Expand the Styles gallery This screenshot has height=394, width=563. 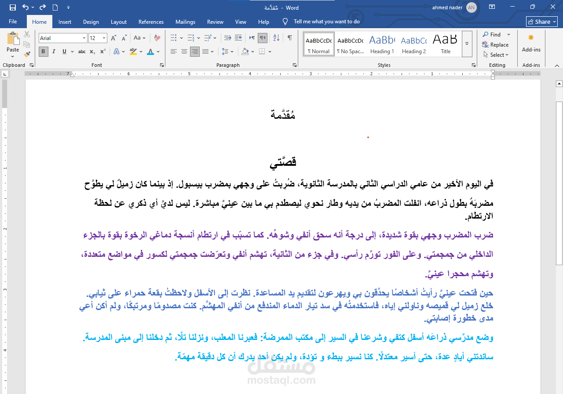pos(467,43)
